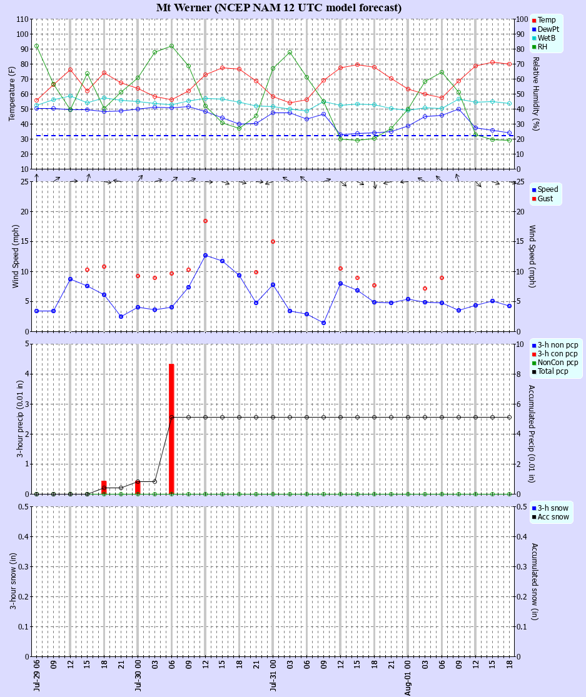This screenshot has height=697, width=586.
Task: Select the 3-h non pcp legend entry
Action: tap(555, 345)
